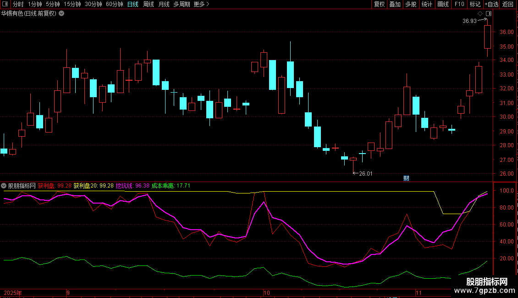Click the month 10 marker on timeline

267,293
